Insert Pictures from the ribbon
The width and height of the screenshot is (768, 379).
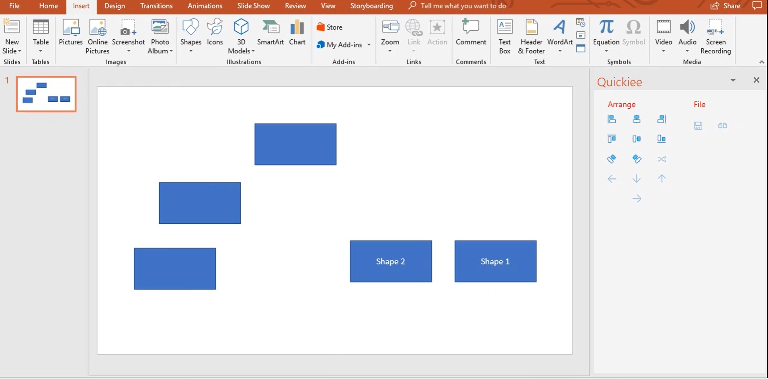click(71, 32)
